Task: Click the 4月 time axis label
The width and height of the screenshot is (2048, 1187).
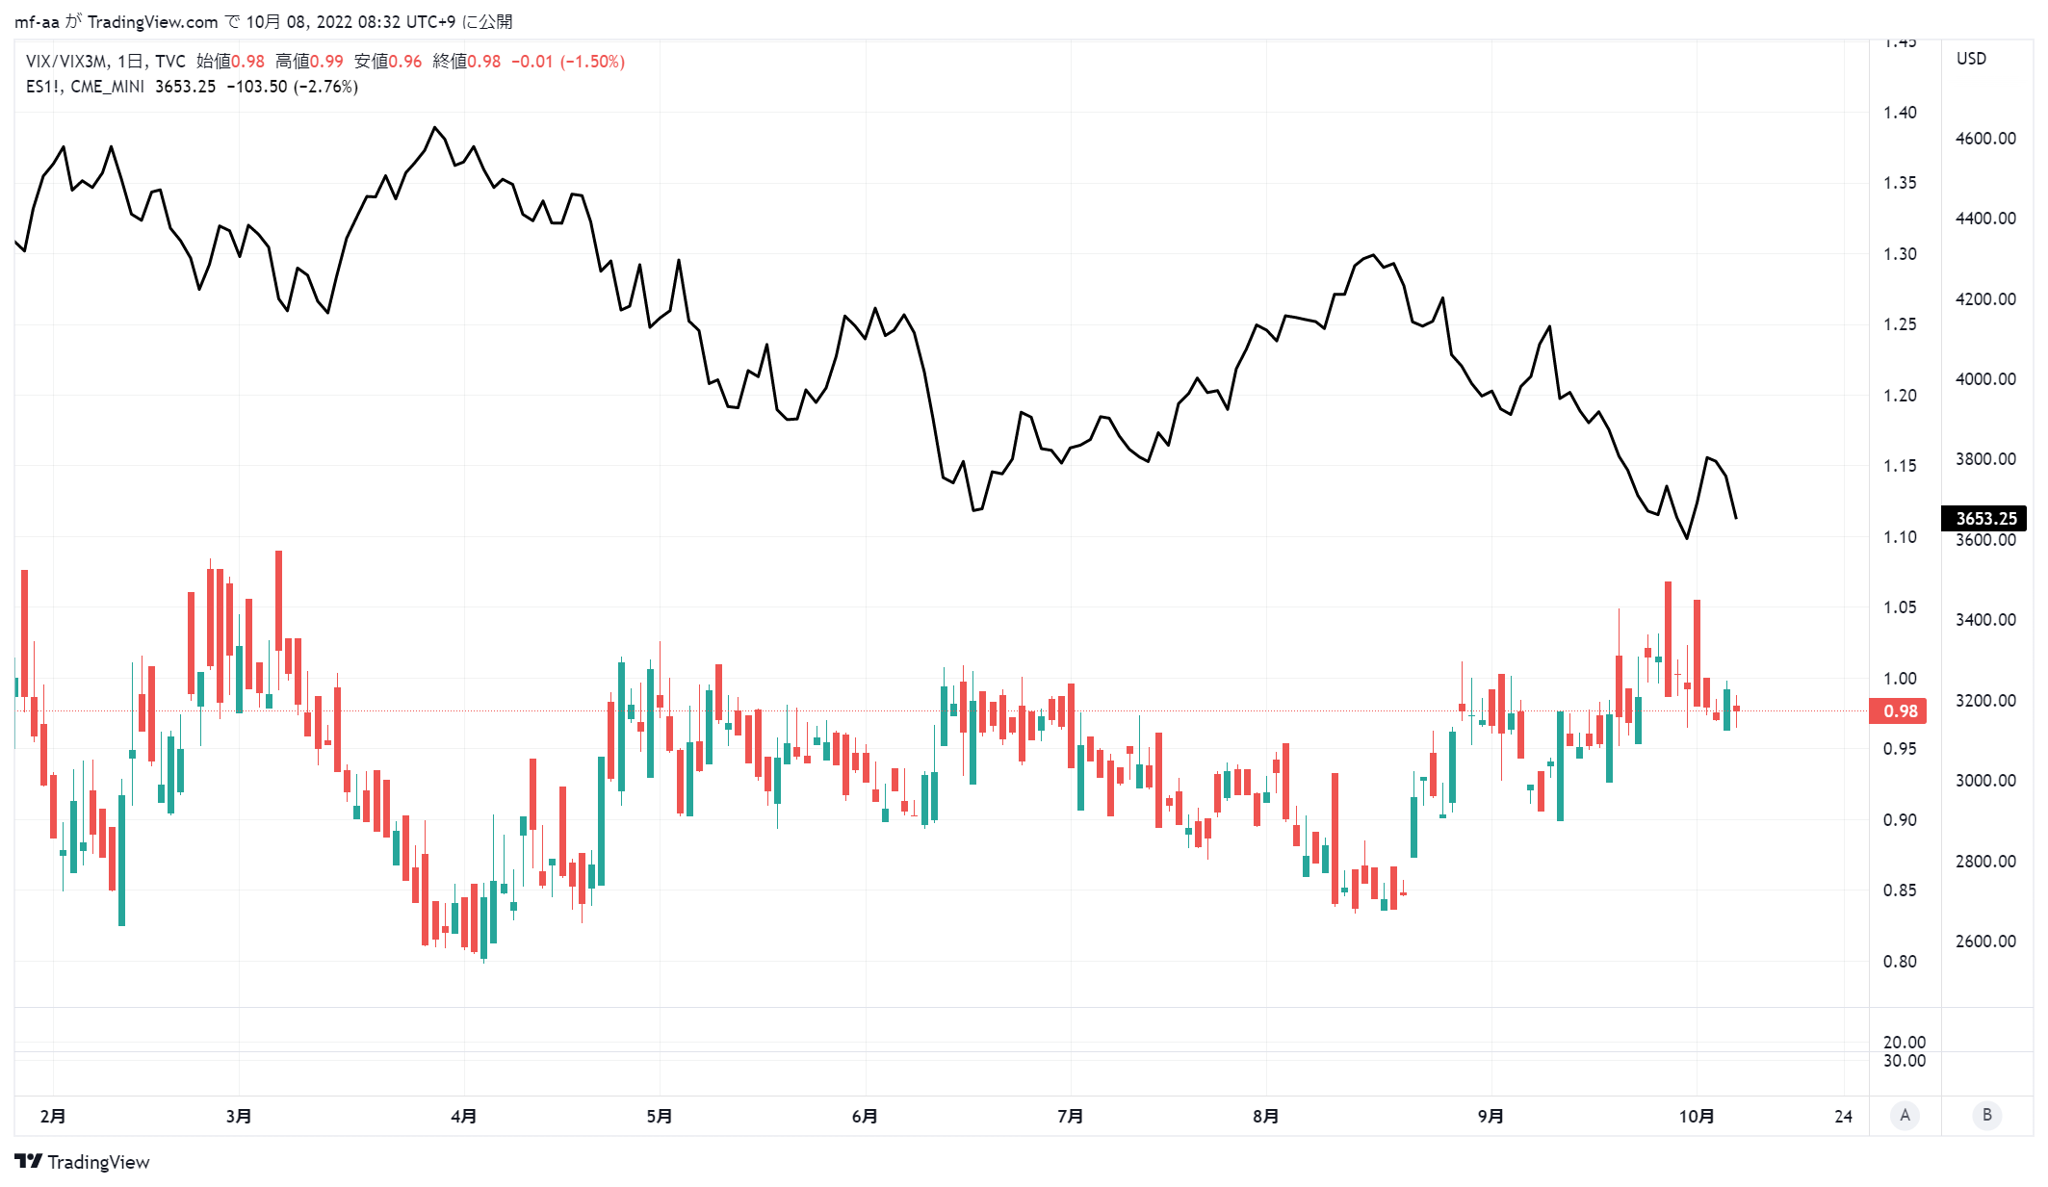Action: coord(464,1117)
